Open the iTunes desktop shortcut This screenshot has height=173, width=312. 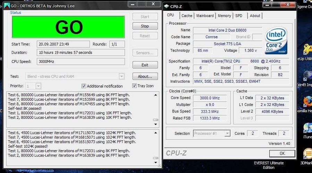pos(307,128)
